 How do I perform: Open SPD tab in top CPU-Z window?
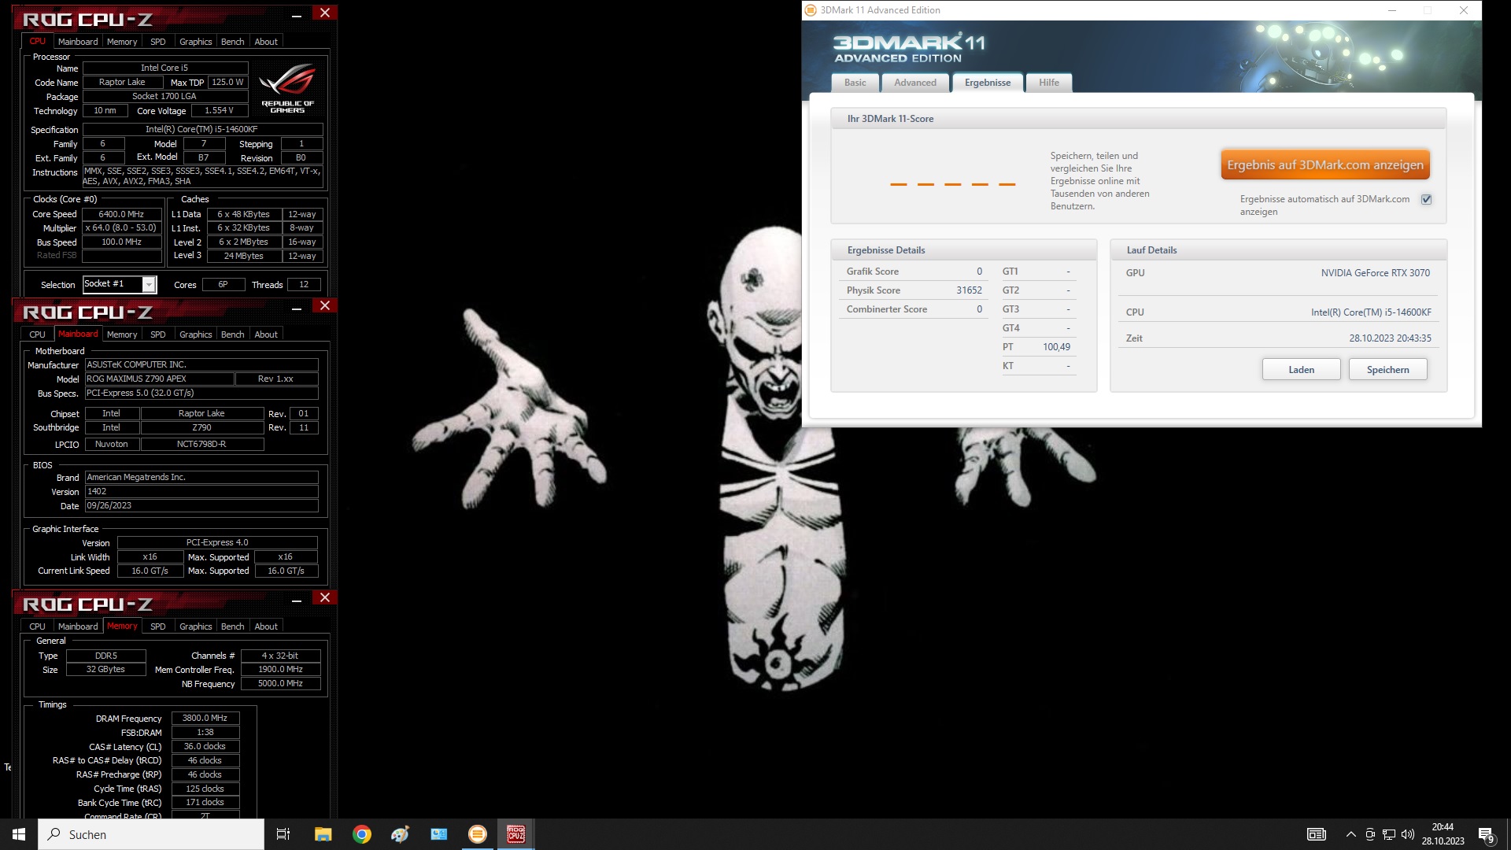[x=158, y=42]
